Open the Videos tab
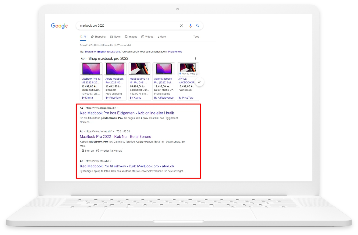 coord(147,37)
